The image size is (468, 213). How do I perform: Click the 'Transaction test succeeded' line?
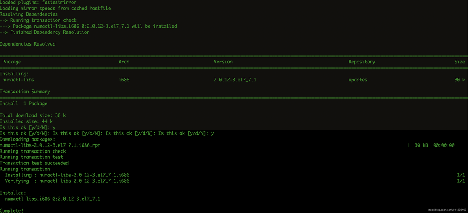tap(34, 163)
